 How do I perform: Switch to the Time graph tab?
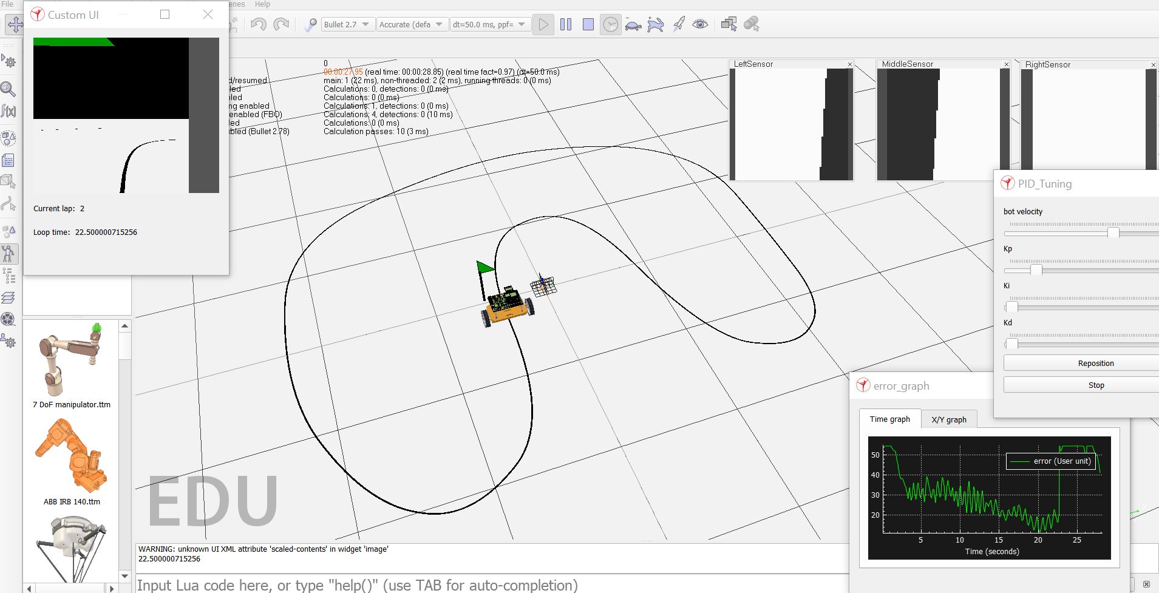pyautogui.click(x=889, y=419)
